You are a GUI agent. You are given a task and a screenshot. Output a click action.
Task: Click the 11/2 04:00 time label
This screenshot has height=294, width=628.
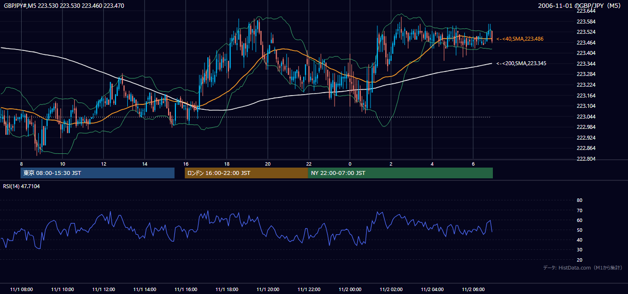(x=432, y=290)
